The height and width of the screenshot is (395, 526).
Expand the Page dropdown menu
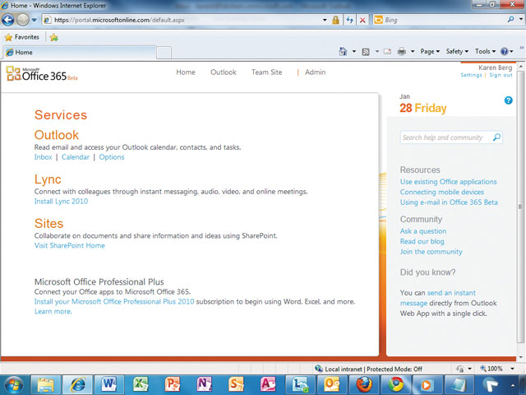tap(431, 51)
